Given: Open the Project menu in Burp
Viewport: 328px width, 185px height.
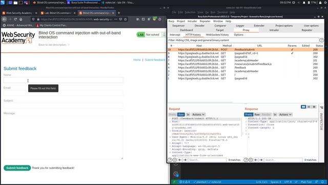Looking at the screenshot, I should (x=181, y=21).
